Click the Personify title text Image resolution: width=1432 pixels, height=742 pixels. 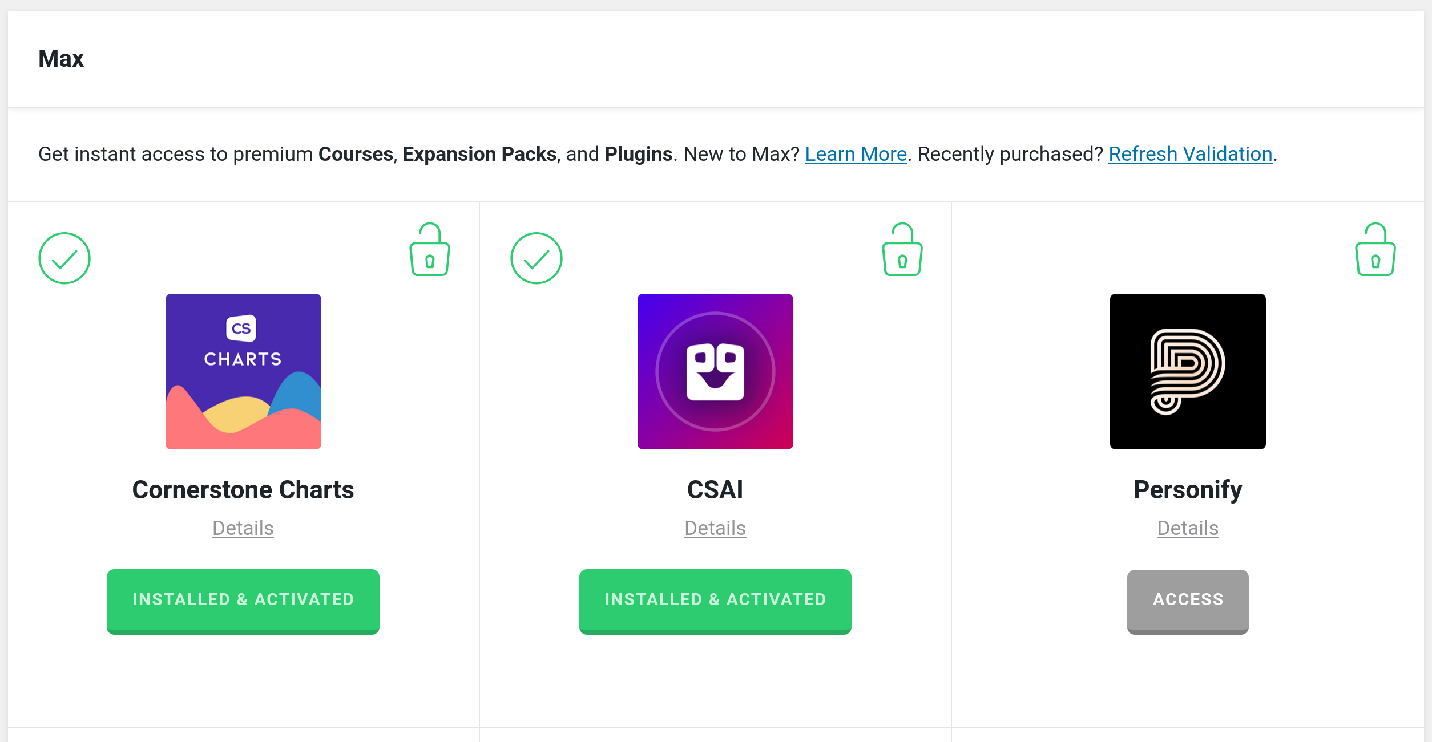pyautogui.click(x=1188, y=490)
